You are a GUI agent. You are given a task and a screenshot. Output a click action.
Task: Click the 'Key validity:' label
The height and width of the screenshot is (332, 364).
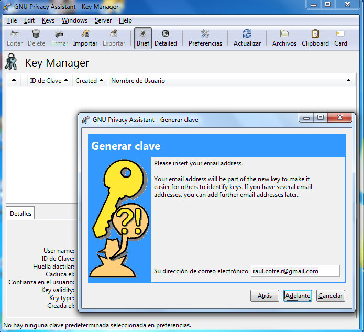(58, 290)
